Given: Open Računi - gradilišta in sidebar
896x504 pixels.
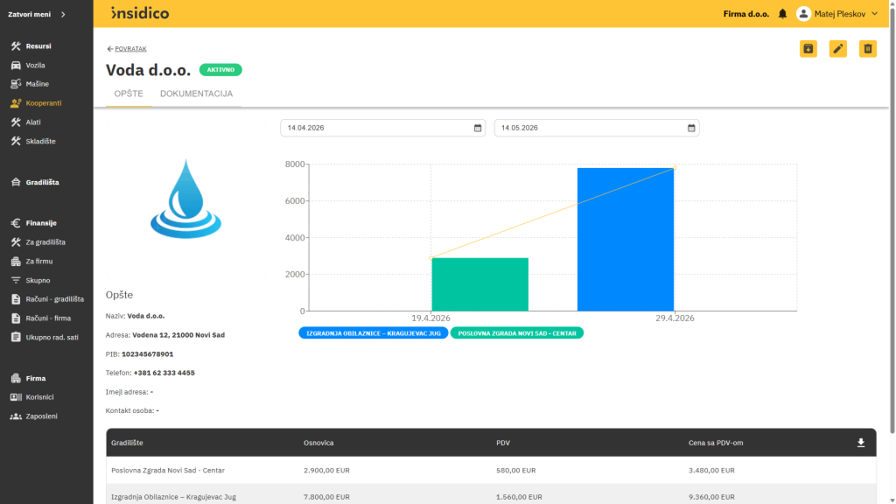Looking at the screenshot, I should coord(53,299).
